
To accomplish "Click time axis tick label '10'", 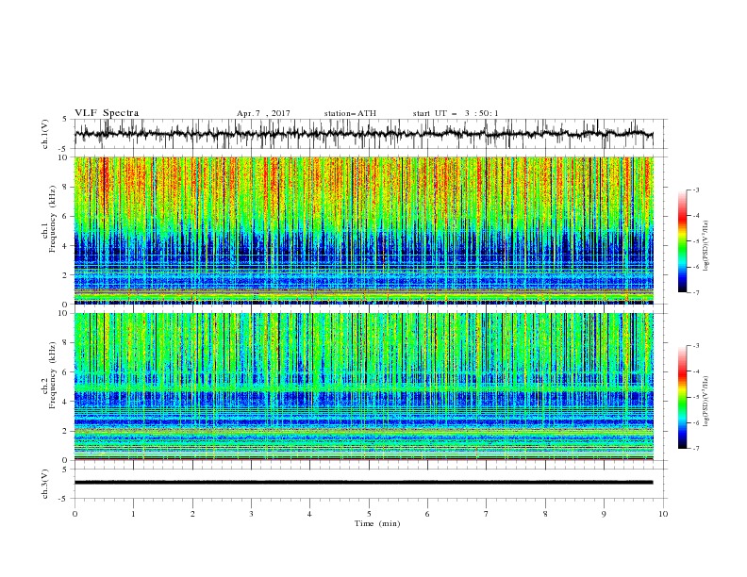I will 663,514.
